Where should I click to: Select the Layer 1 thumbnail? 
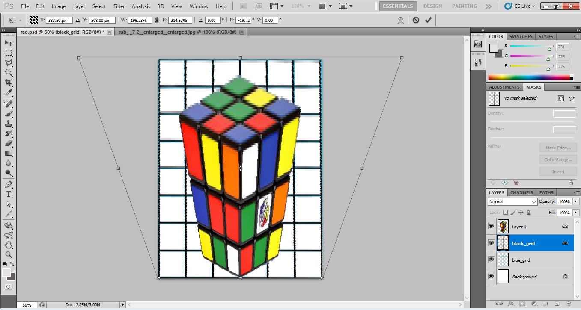tap(504, 226)
